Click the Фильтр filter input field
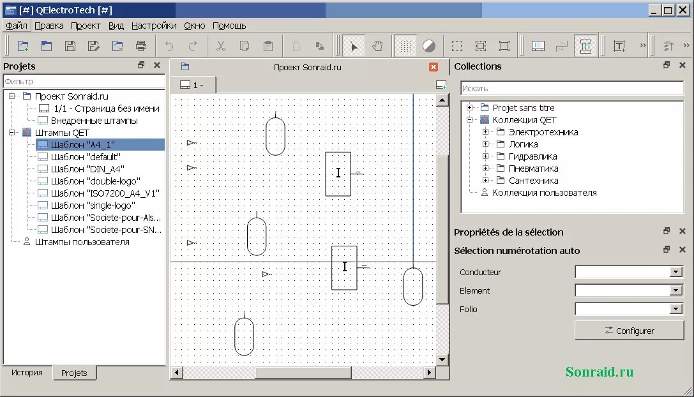The width and height of the screenshot is (694, 397). (84, 82)
